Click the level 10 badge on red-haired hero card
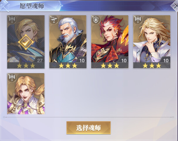Screen dimensions: 178x141 [x=124, y=60]
